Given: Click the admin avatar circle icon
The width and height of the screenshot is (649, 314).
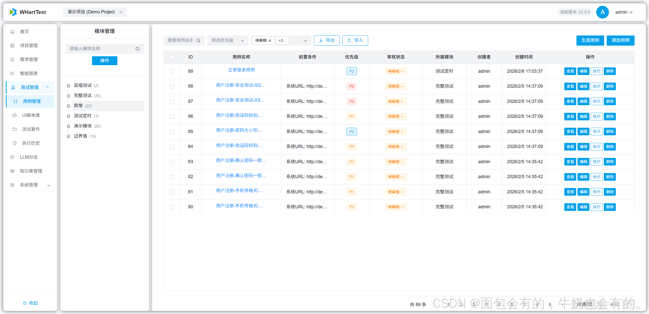Looking at the screenshot, I should tap(602, 12).
